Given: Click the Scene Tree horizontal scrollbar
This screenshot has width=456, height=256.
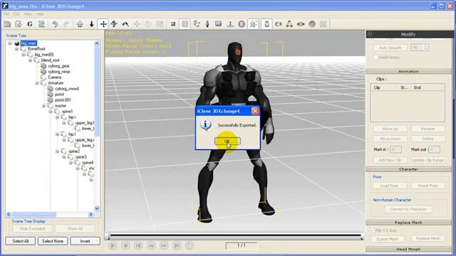Looking at the screenshot, I should (x=50, y=214).
